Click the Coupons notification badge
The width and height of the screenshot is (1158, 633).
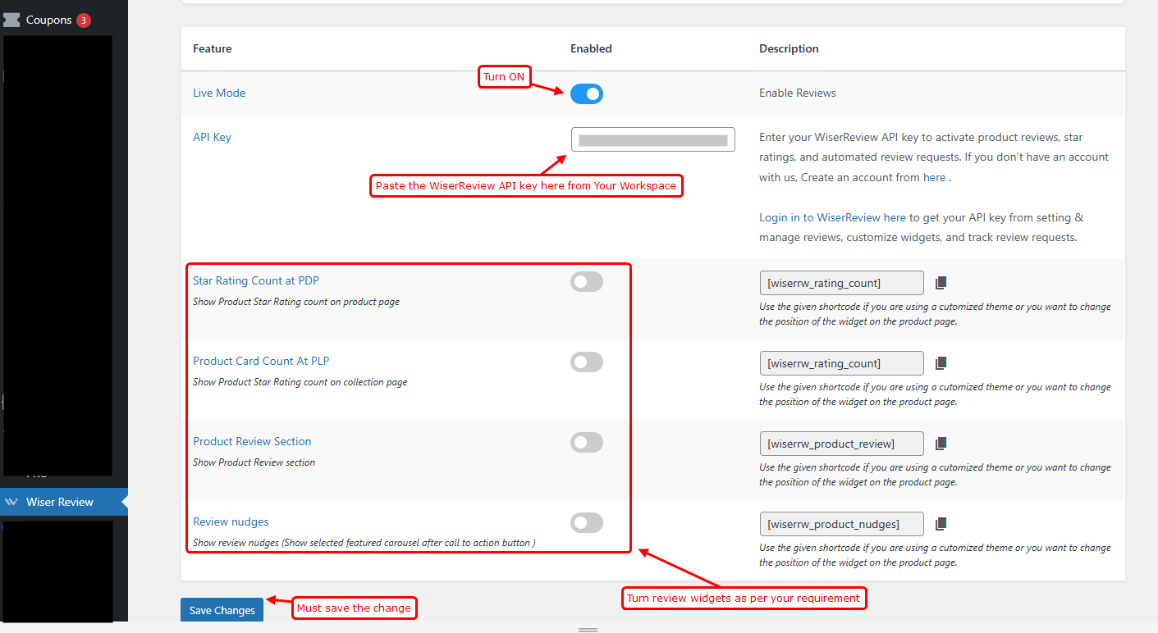(x=84, y=20)
